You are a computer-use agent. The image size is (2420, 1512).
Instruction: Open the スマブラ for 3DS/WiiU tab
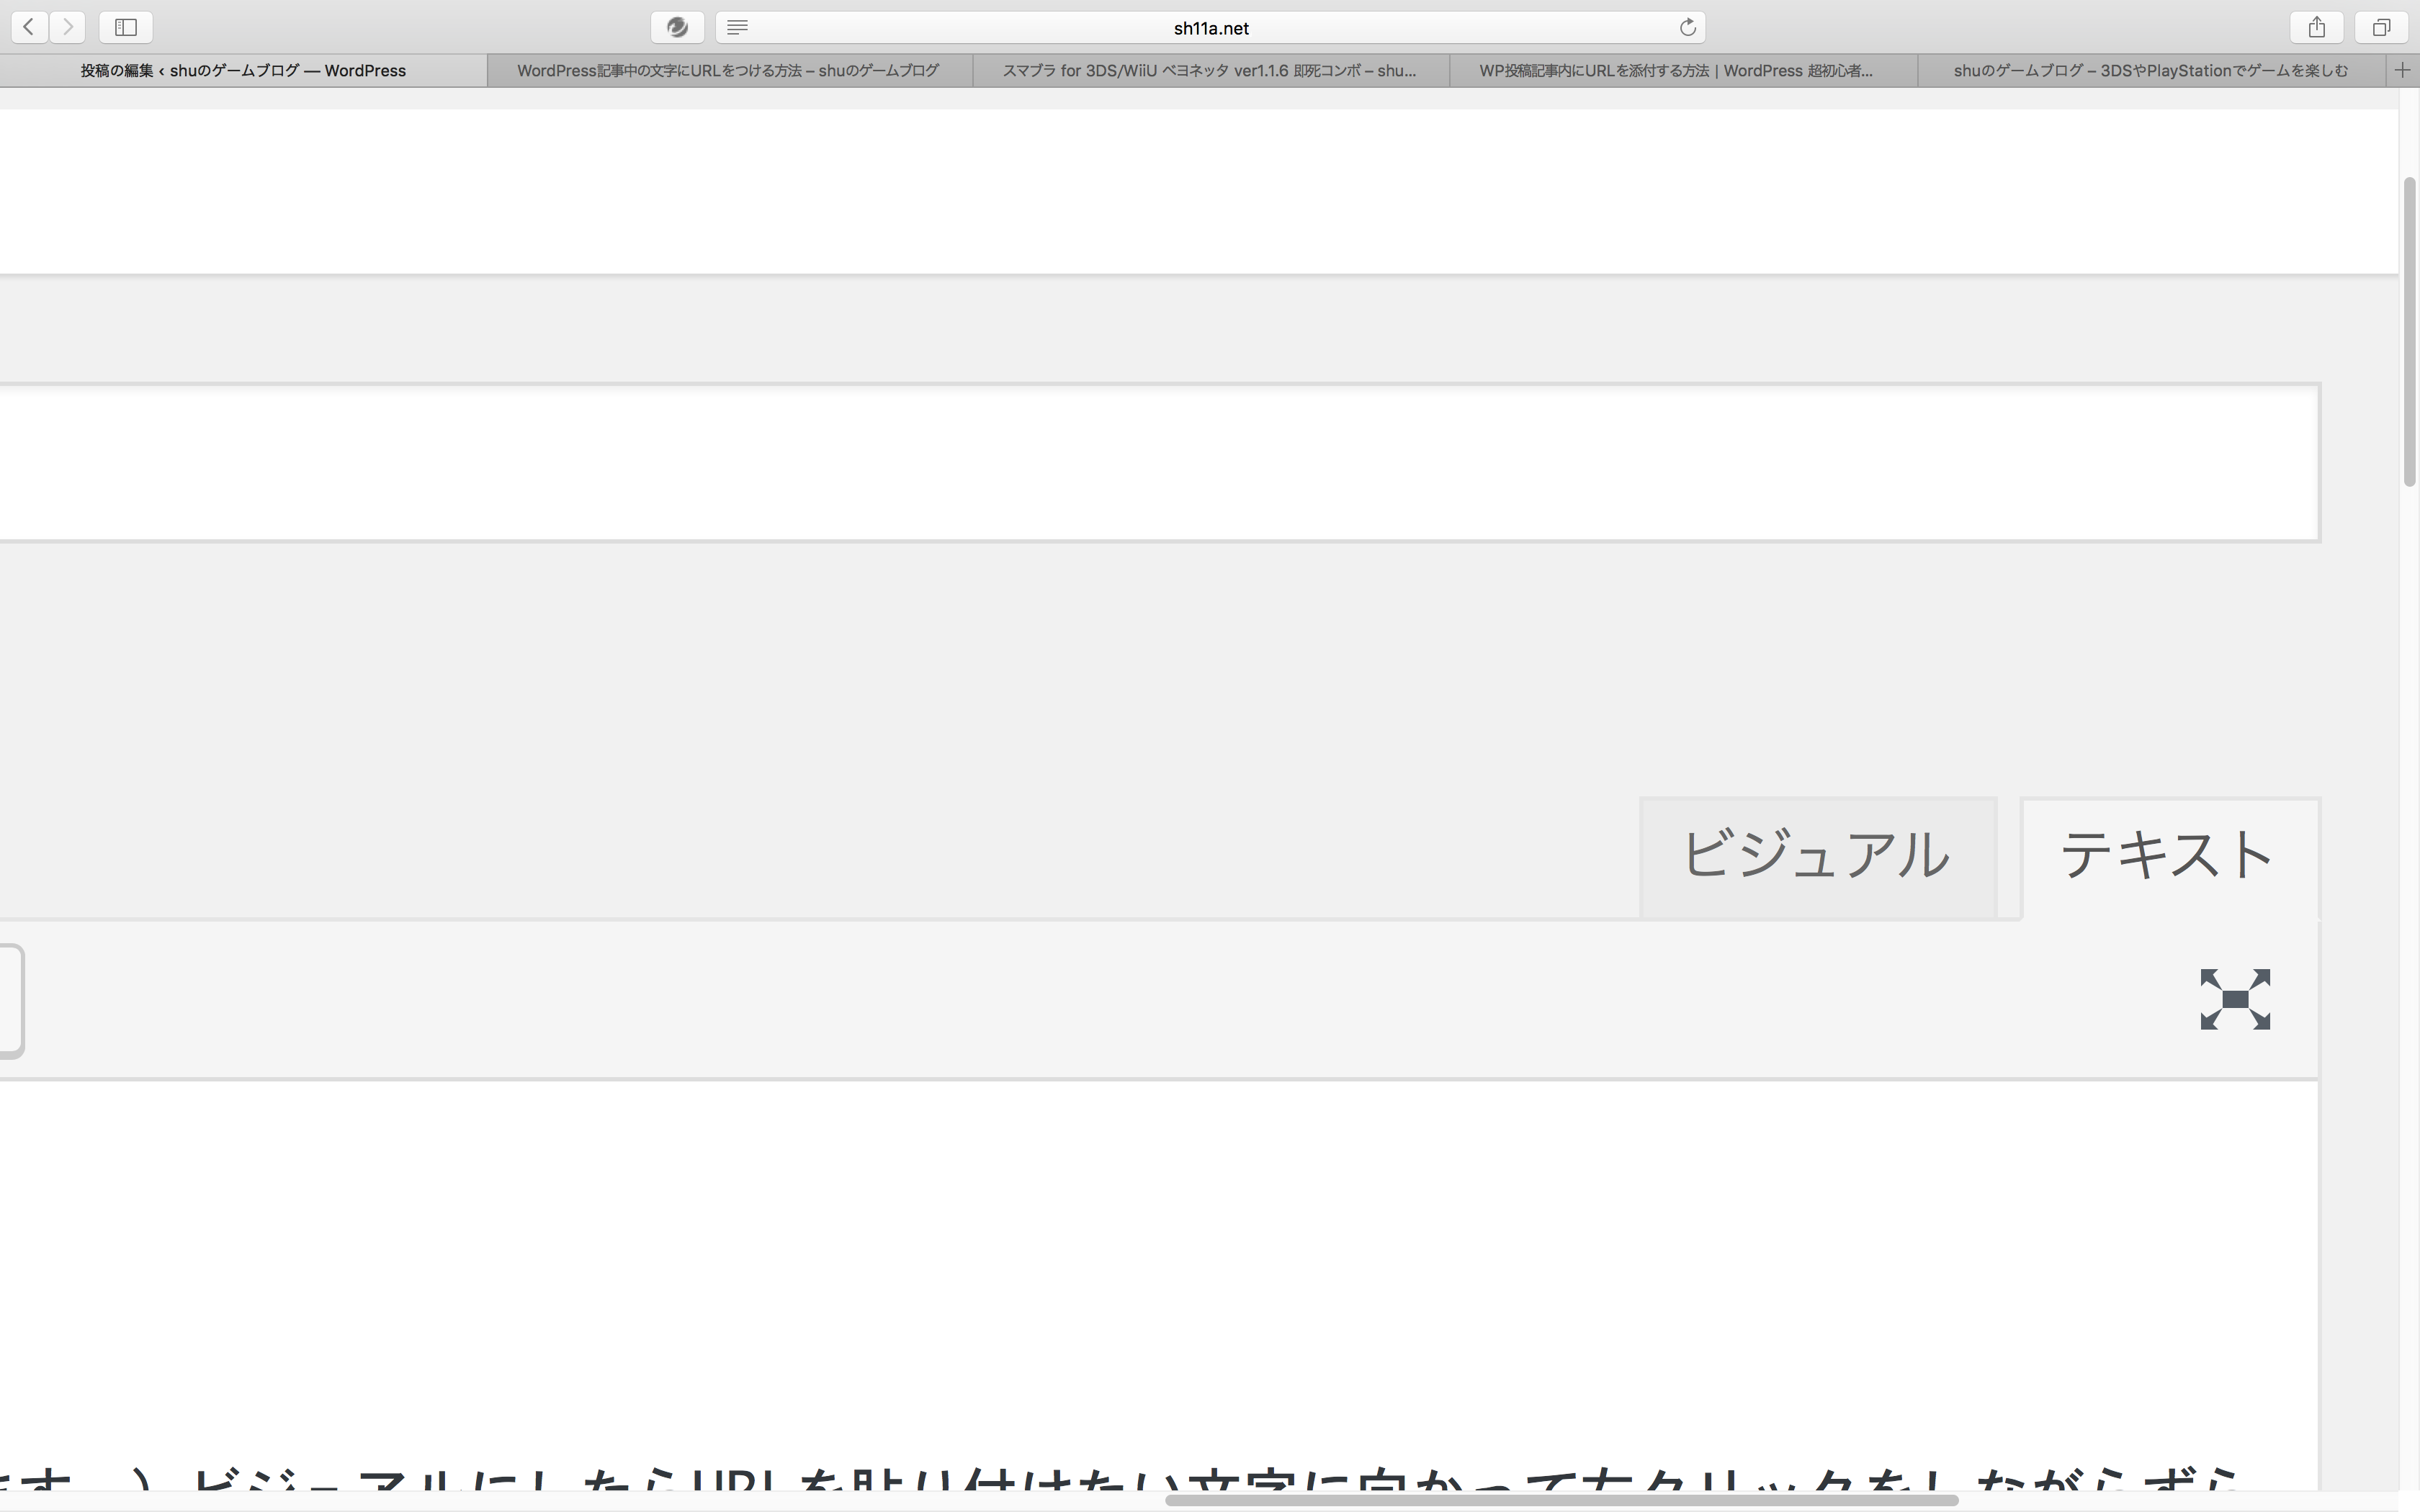tap(1210, 70)
